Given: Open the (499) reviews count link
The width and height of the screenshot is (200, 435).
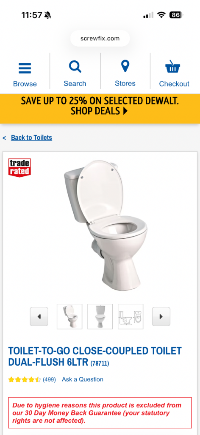Looking at the screenshot, I should 49,379.
